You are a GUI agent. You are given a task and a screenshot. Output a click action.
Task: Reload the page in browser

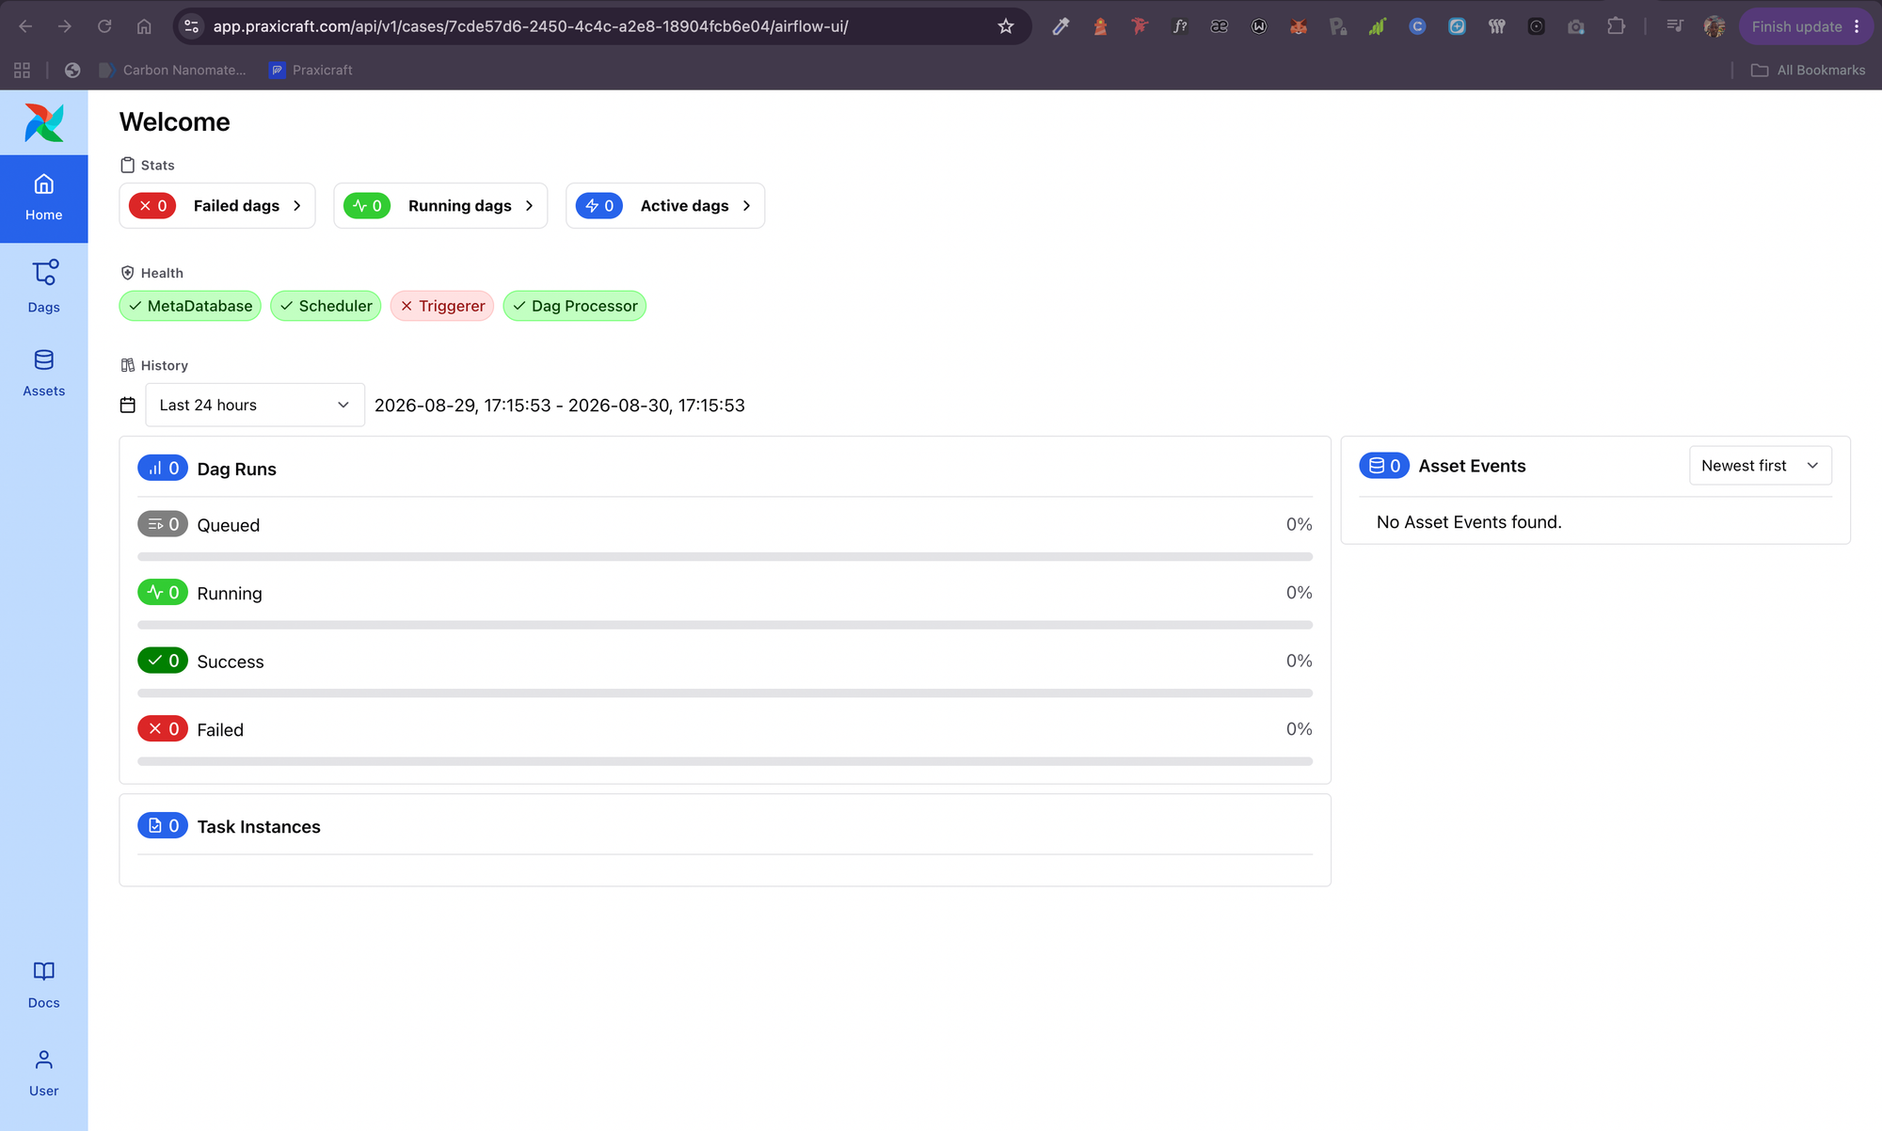tap(104, 26)
